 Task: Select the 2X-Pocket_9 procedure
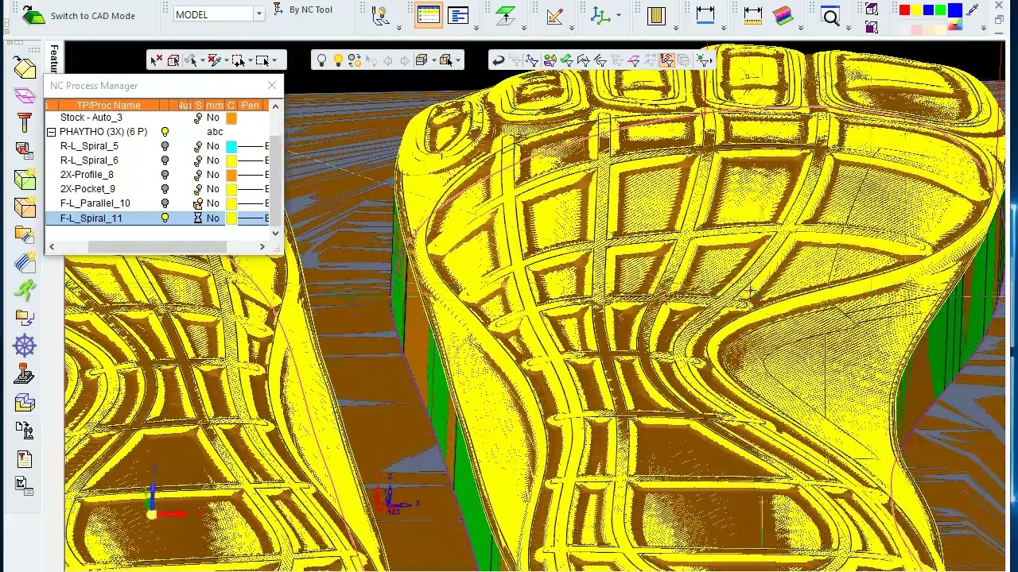[x=87, y=189]
